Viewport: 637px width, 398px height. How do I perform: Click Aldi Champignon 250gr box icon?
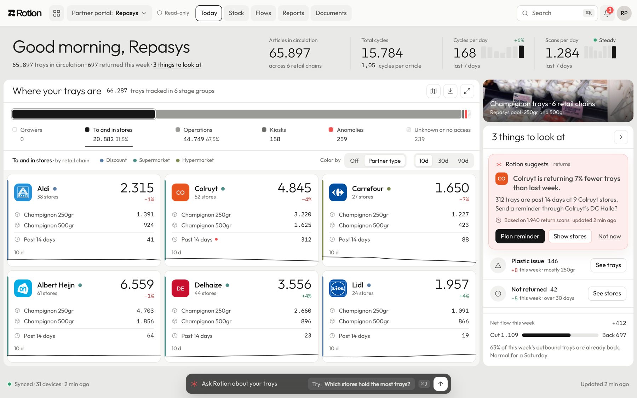17,214
